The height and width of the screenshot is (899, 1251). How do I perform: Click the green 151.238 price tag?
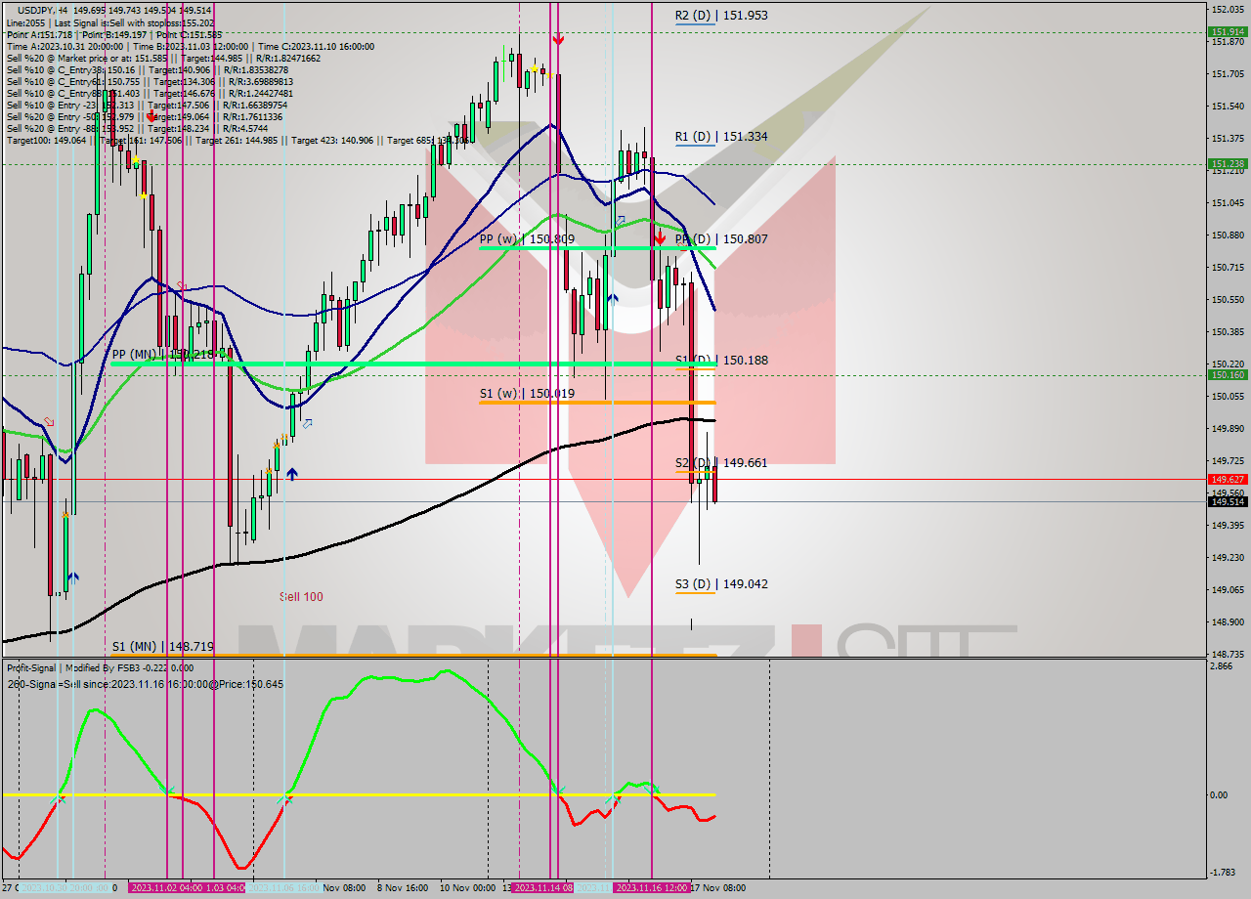[1228, 164]
